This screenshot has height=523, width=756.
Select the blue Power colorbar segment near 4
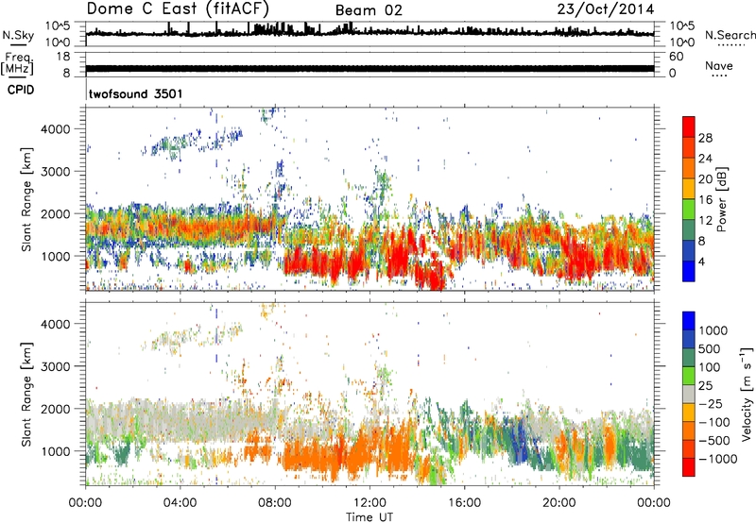pos(689,271)
